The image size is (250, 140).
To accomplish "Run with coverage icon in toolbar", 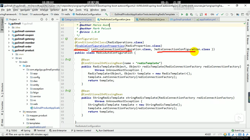I will (x=191, y=14).
